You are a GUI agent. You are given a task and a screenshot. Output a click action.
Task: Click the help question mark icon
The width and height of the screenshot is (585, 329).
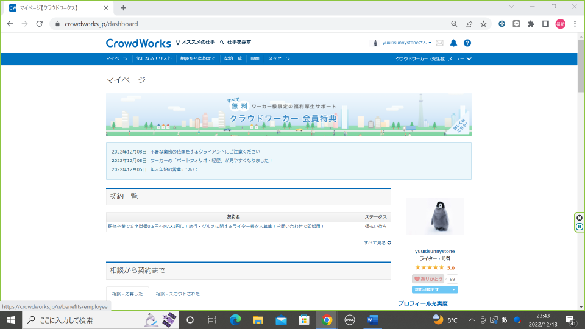[467, 43]
